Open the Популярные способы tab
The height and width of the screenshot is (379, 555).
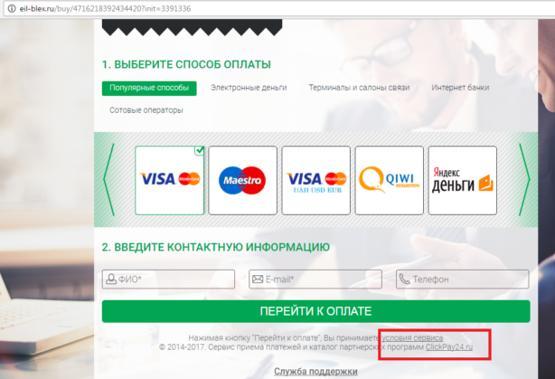click(149, 88)
